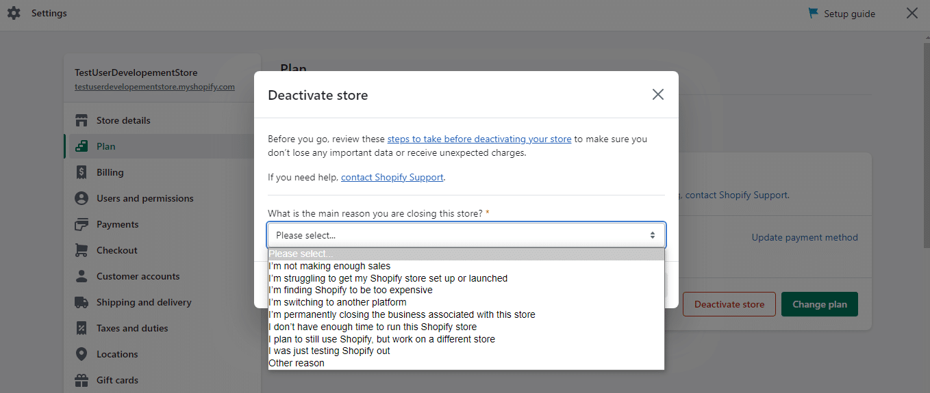Open "steps to take before deactivating" link
930x393 pixels.
pyautogui.click(x=479, y=139)
